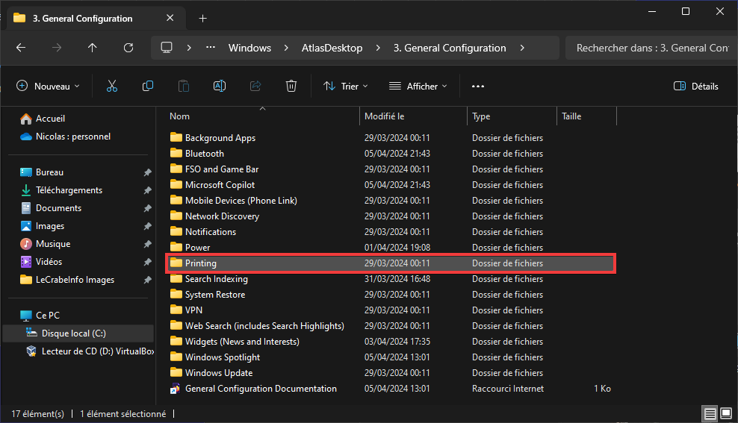Open the Nouveau dropdown
Image resolution: width=738 pixels, height=423 pixels.
point(48,86)
